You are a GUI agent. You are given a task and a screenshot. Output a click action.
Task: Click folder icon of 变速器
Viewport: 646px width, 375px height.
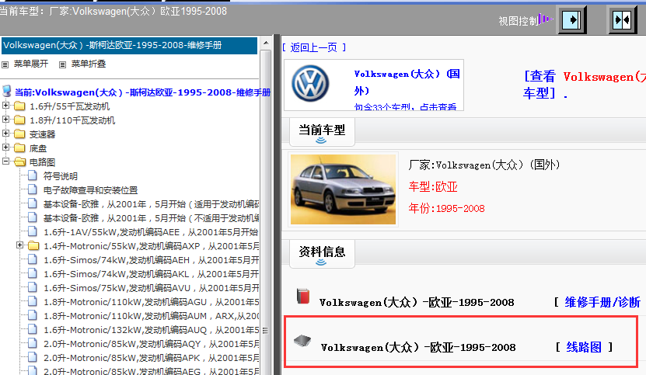[19, 134]
